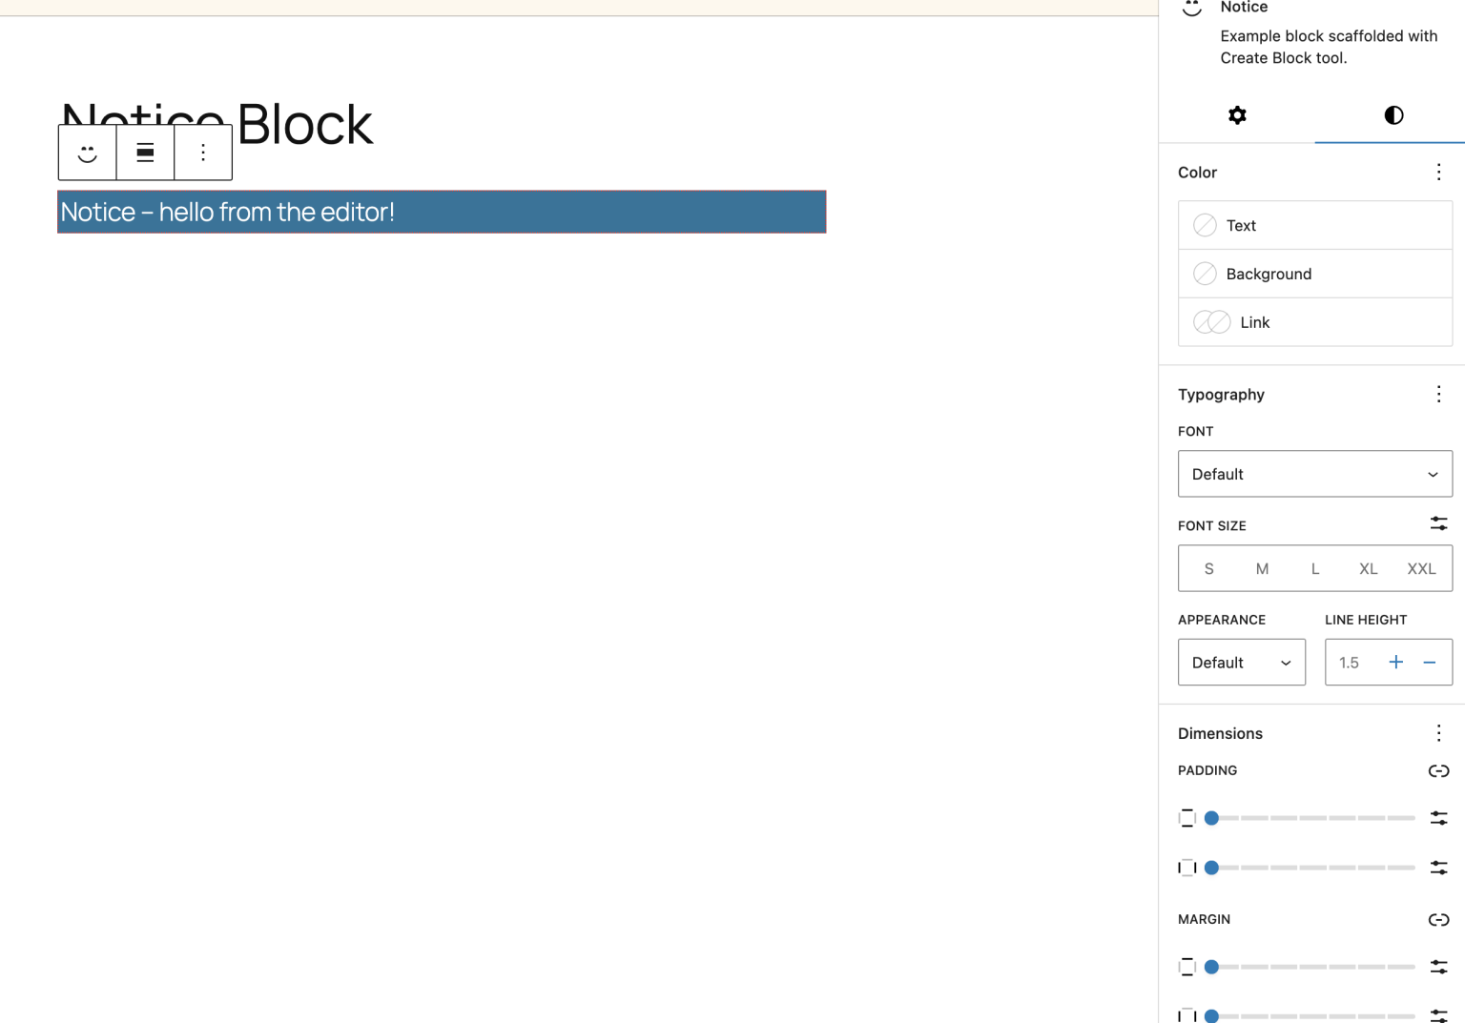The width and height of the screenshot is (1465, 1023).
Task: Select font size S
Action: [x=1209, y=568]
